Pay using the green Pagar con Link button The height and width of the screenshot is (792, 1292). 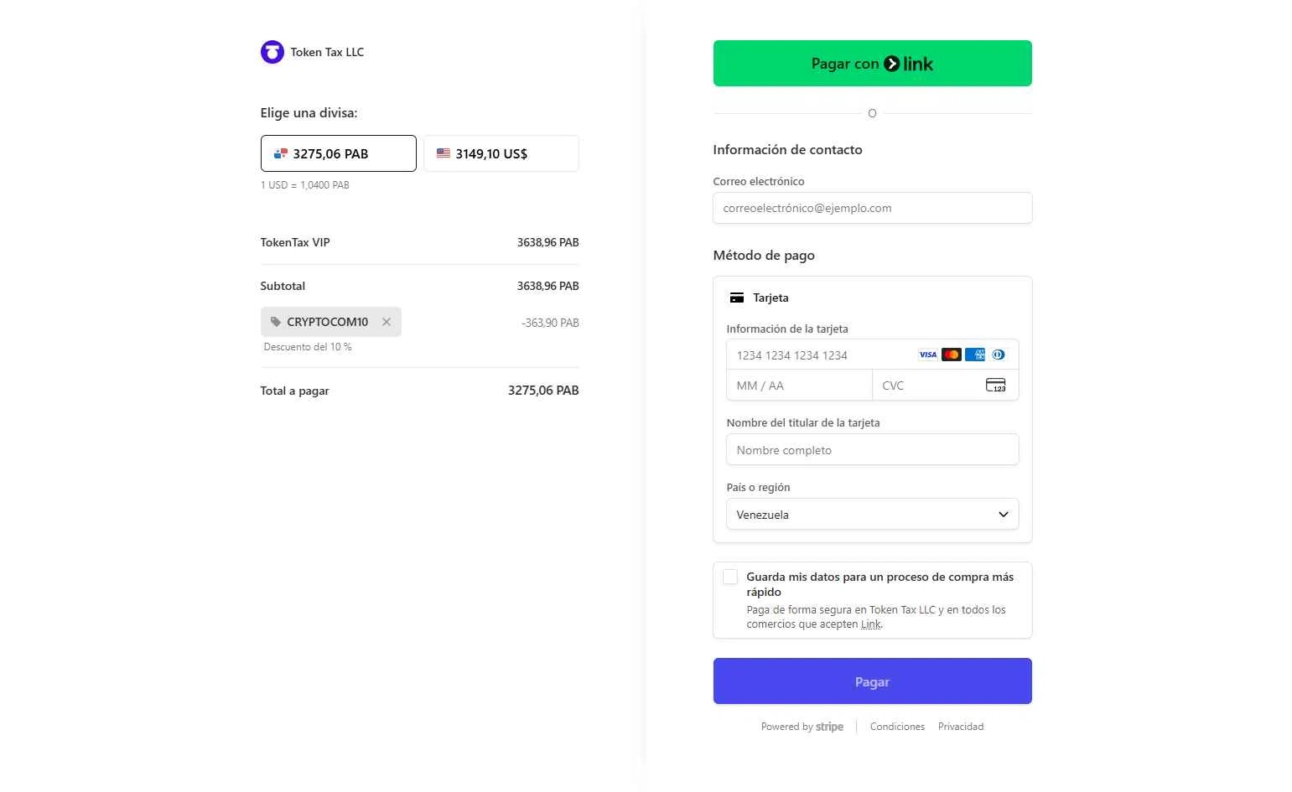(x=873, y=64)
